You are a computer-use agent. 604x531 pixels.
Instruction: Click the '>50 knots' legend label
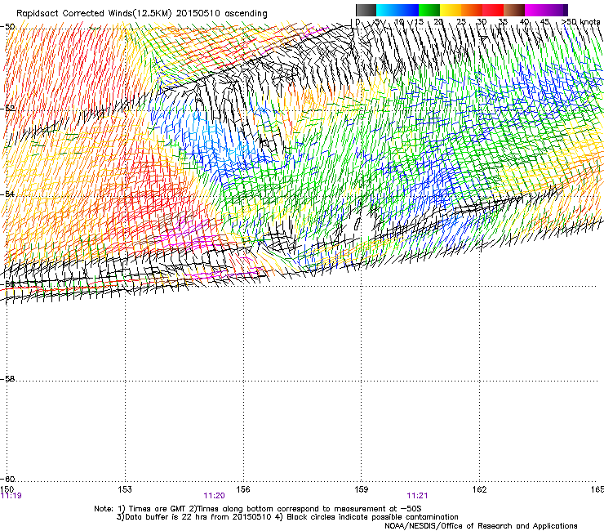pos(581,22)
